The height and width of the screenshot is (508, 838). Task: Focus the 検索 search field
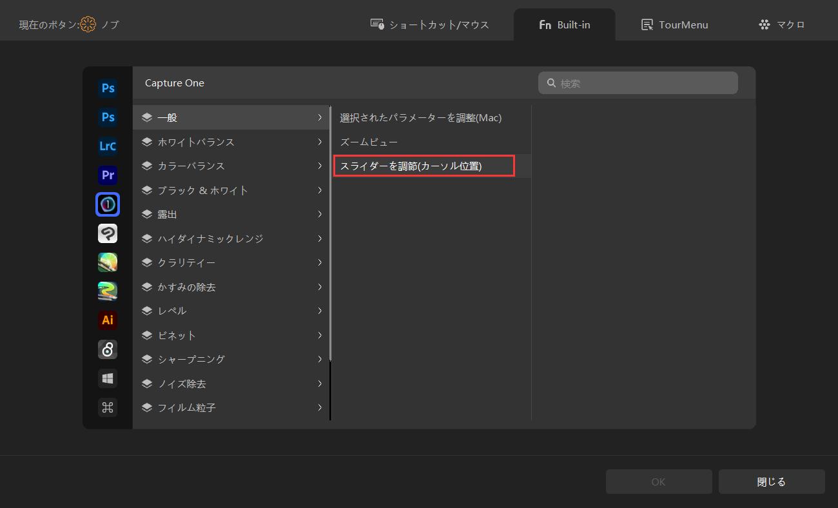[638, 83]
